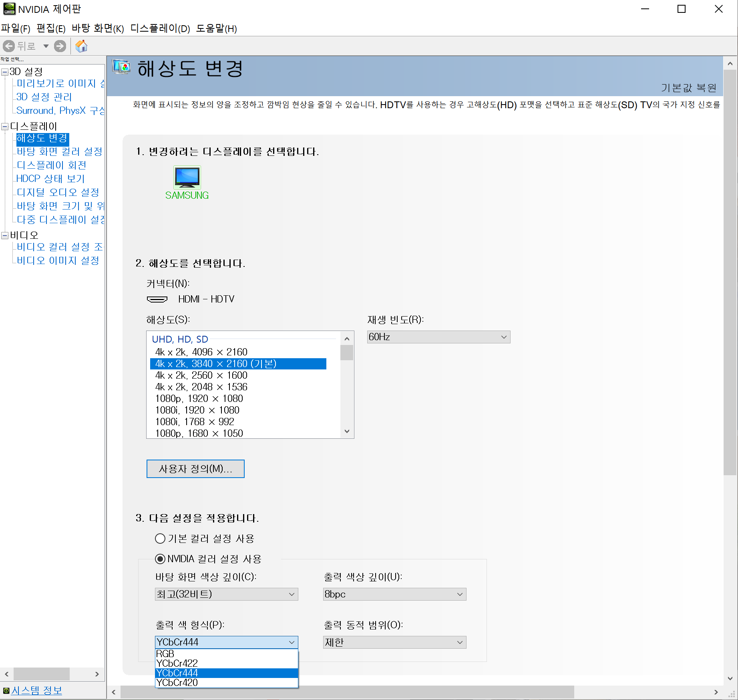Image resolution: width=738 pixels, height=700 pixels.
Task: Select resolution 1080i, 1768 × 992
Action: (238, 422)
